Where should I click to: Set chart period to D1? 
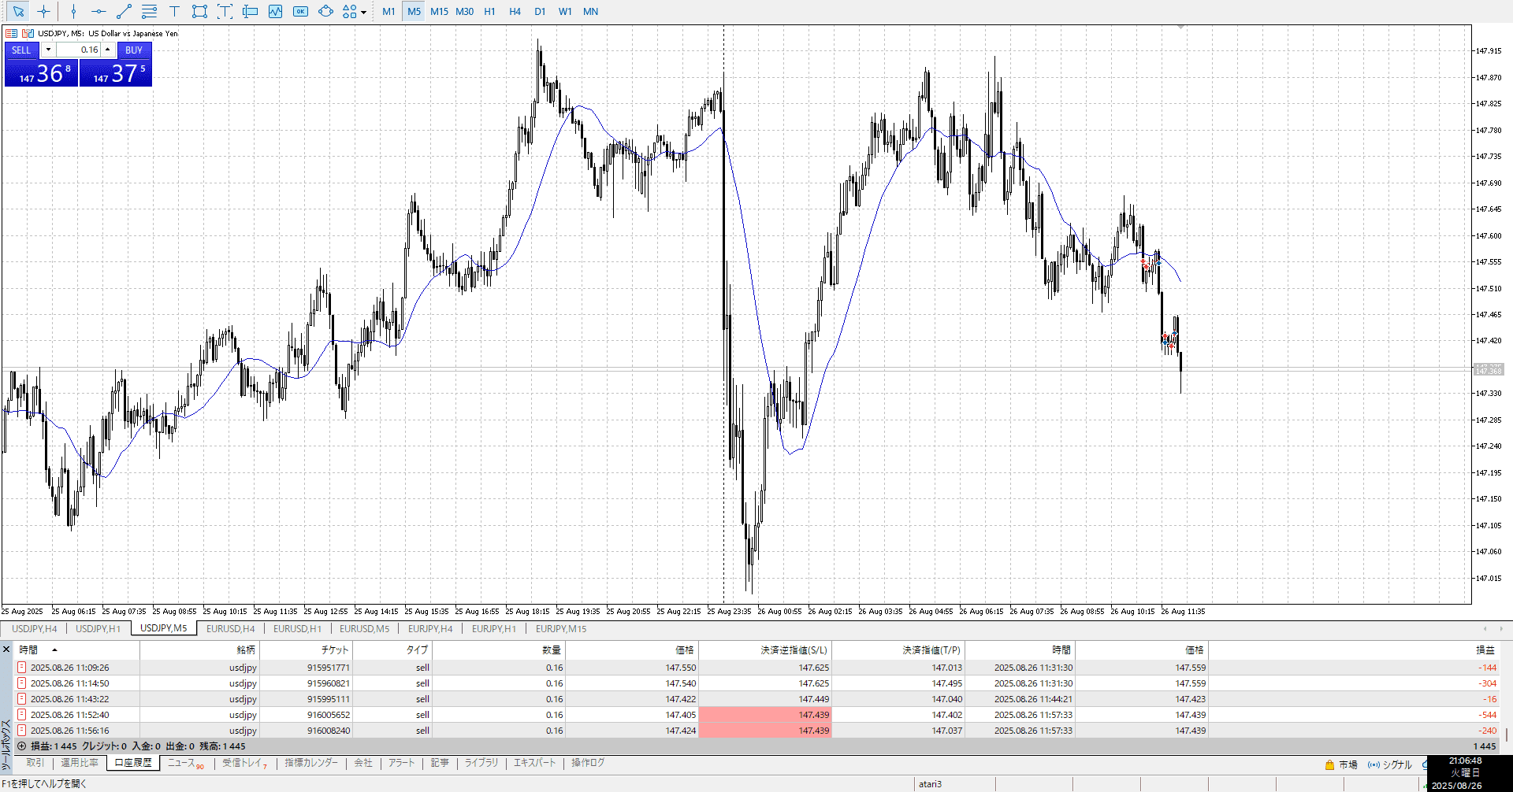coord(540,12)
